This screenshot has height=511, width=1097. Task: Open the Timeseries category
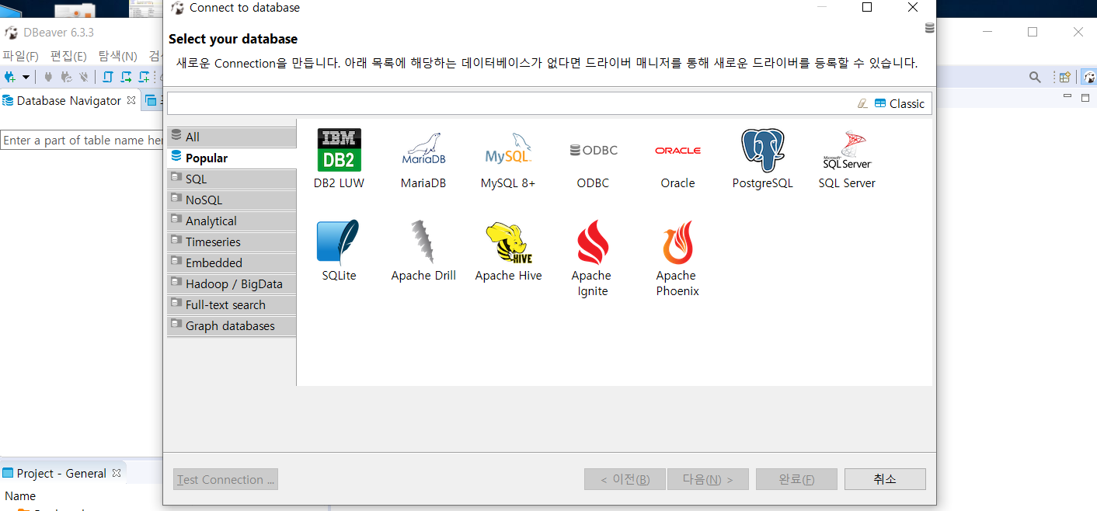pos(232,242)
